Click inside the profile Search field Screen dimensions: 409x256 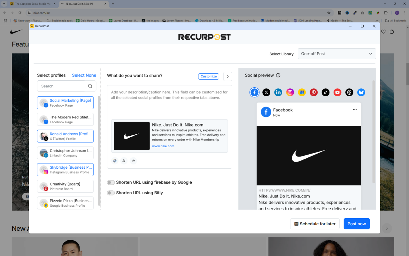point(62,86)
